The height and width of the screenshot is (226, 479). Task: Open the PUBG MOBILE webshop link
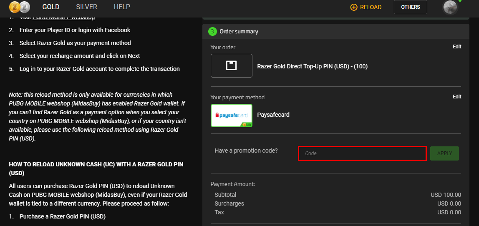pyautogui.click(x=63, y=18)
